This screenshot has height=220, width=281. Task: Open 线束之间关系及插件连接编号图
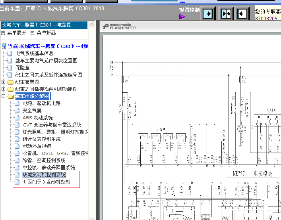click(x=49, y=75)
